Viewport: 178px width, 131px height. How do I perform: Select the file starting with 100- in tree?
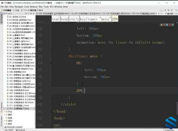pos(17,72)
